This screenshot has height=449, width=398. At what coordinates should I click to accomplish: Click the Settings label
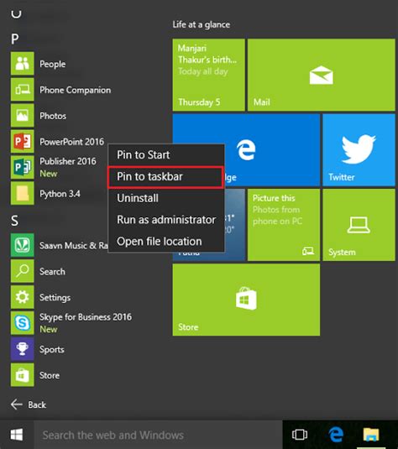tap(55, 298)
